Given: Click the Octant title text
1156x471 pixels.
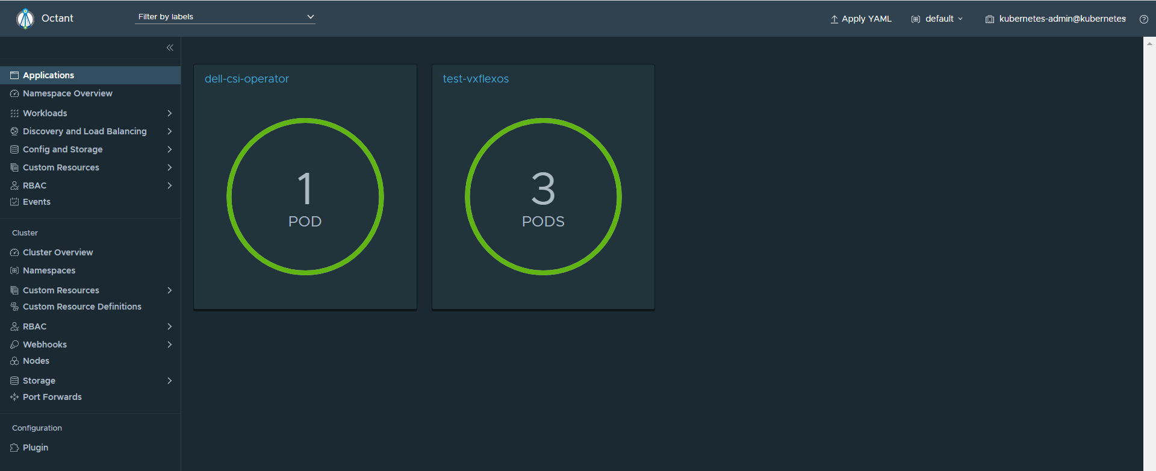Looking at the screenshot, I should coord(57,19).
